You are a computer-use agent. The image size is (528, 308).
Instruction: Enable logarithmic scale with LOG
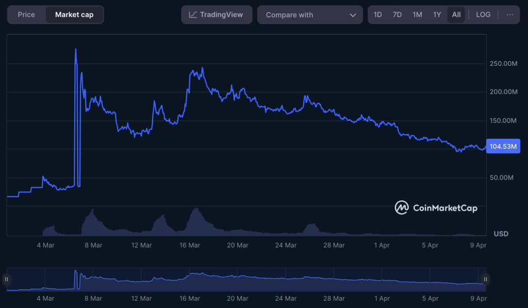click(483, 14)
